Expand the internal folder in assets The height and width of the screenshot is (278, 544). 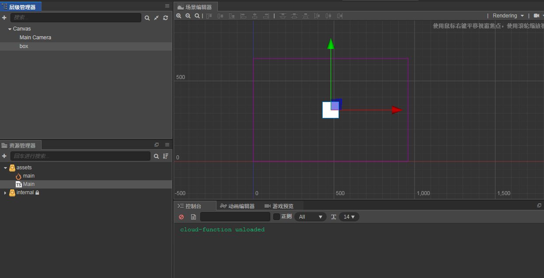pos(5,193)
